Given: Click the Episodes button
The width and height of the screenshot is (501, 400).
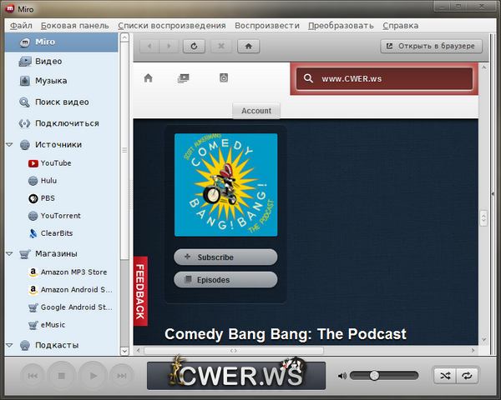Looking at the screenshot, I should (225, 280).
